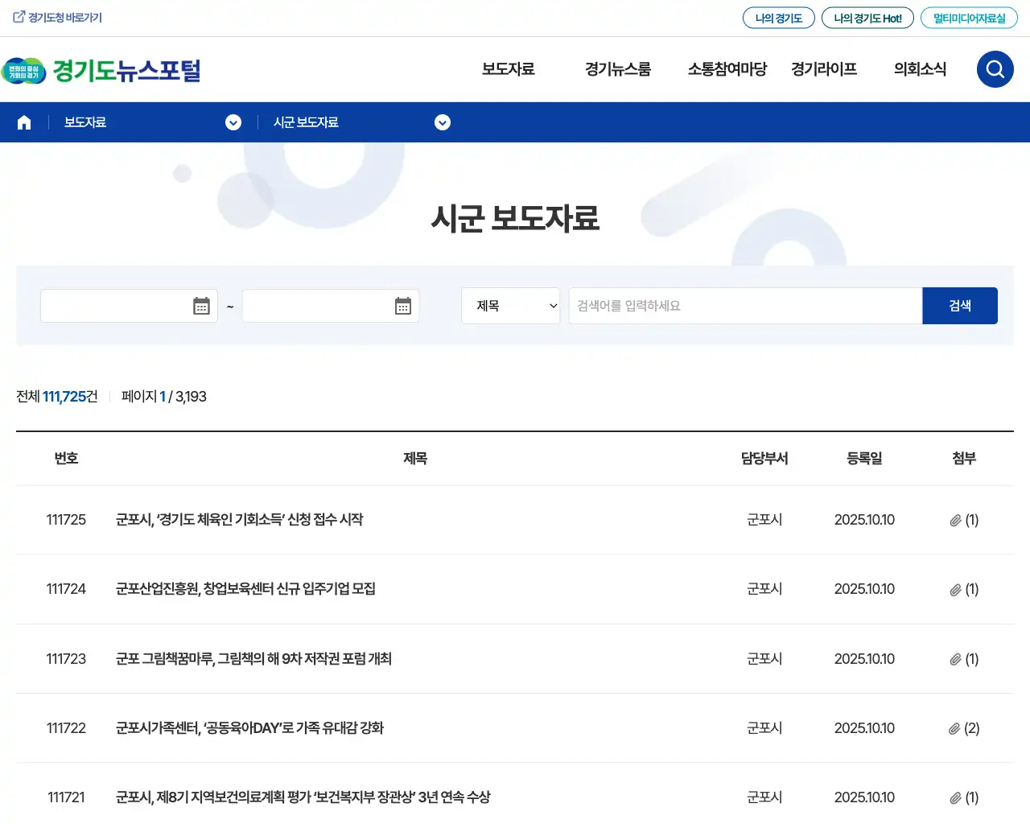Click the 멀티미디어자료실 button
The image size is (1030, 824).
969,17
